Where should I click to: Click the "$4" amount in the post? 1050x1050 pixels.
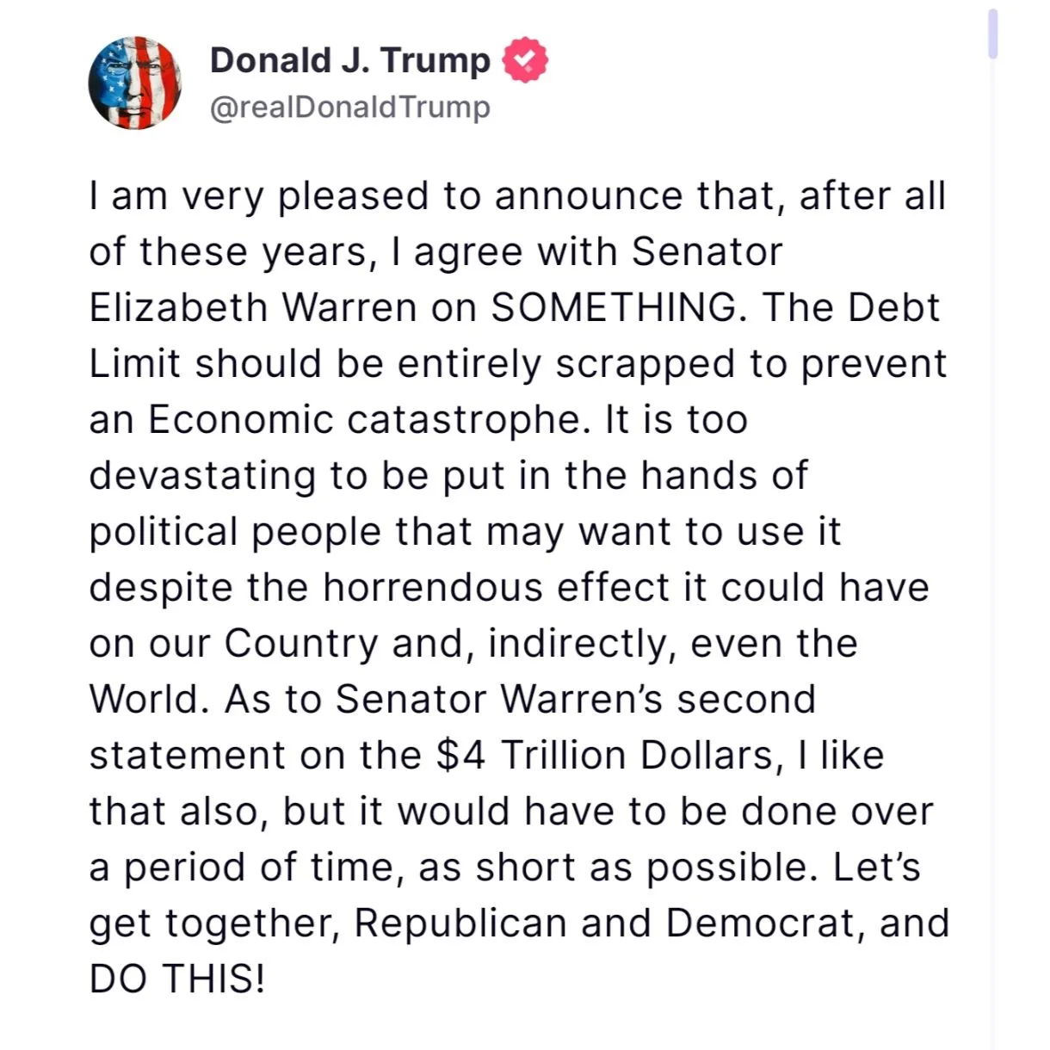(461, 756)
